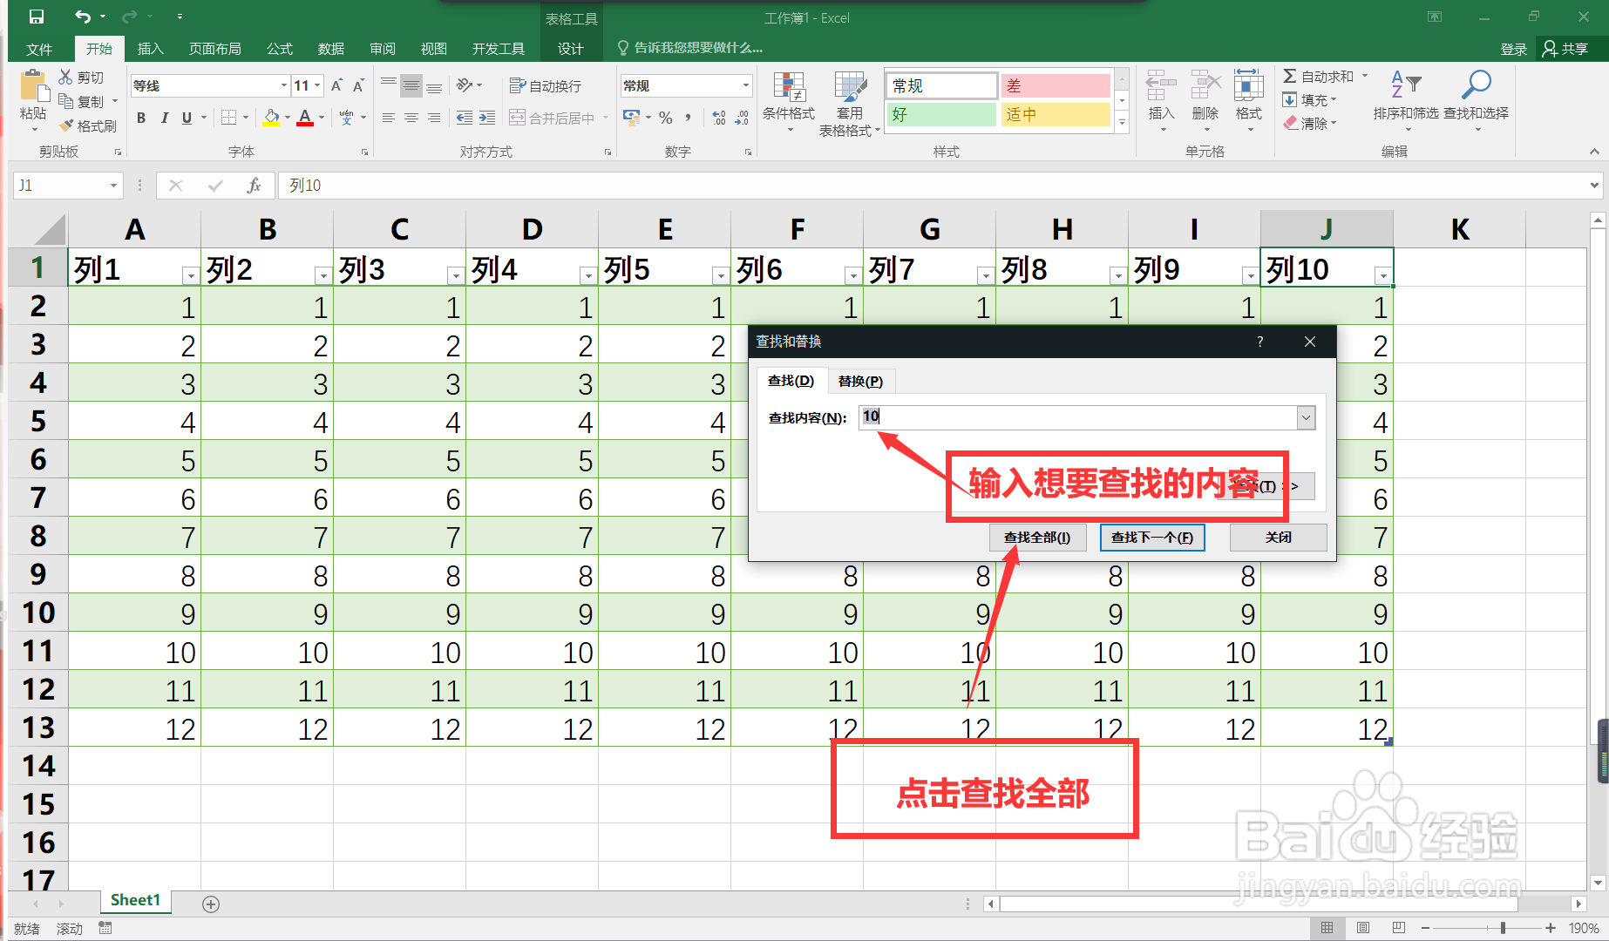Click the Percent Style icon
The height and width of the screenshot is (941, 1609).
click(x=665, y=117)
